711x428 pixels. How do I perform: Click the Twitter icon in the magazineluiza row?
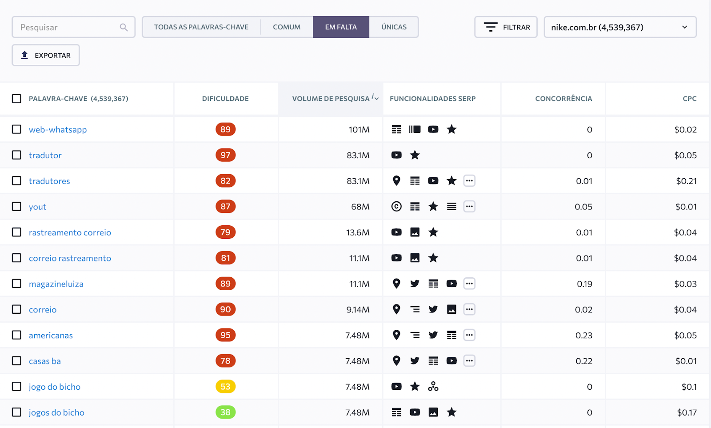[415, 284]
